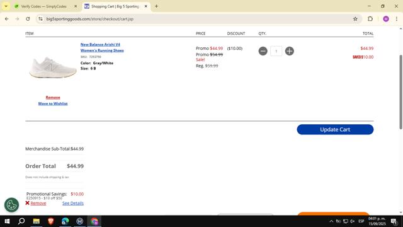Show hidden system tray icons
Screen dimensions: 403x227
tap(331, 221)
